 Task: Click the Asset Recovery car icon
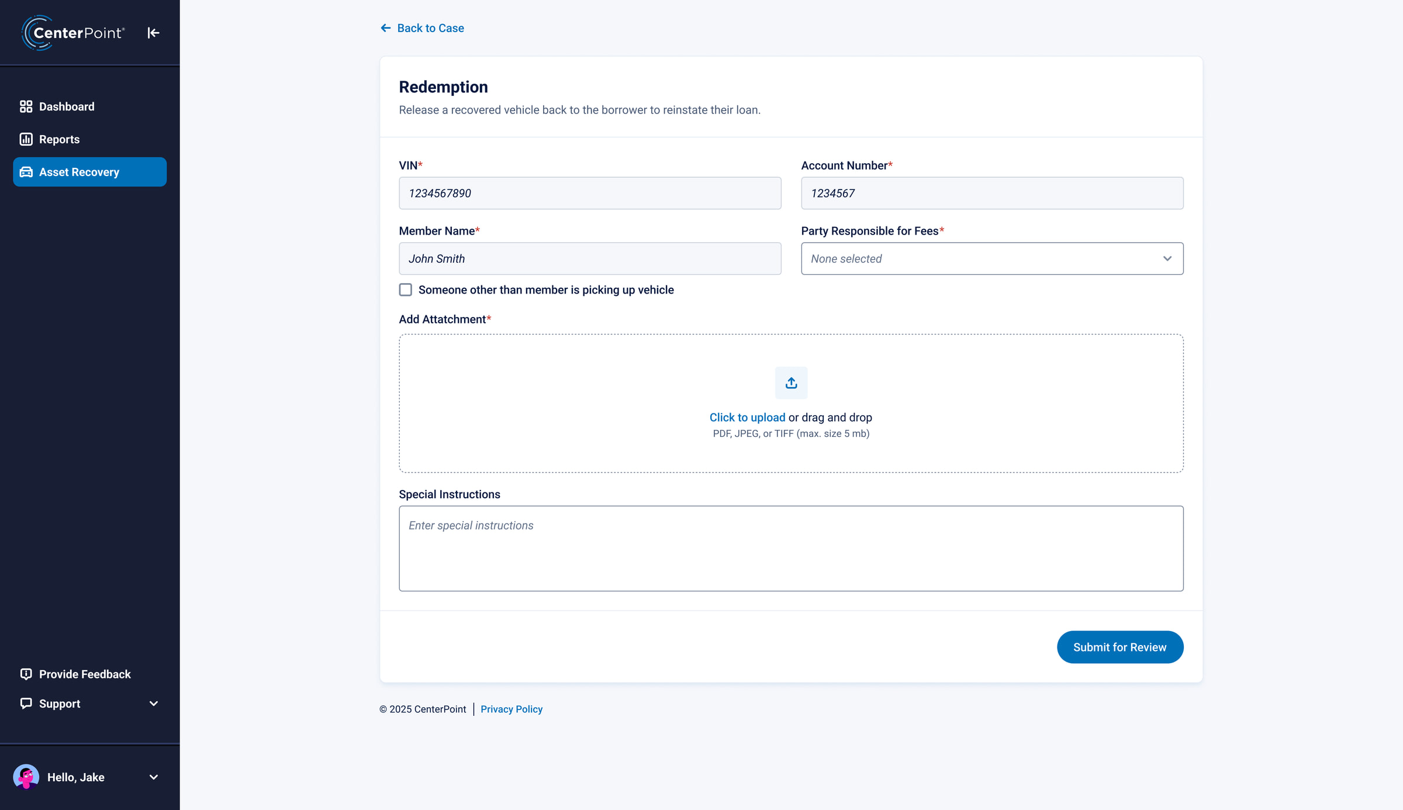(x=26, y=172)
